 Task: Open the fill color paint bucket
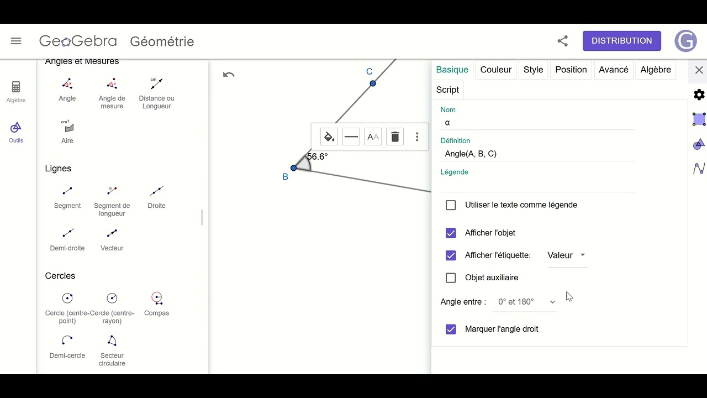[x=329, y=137]
